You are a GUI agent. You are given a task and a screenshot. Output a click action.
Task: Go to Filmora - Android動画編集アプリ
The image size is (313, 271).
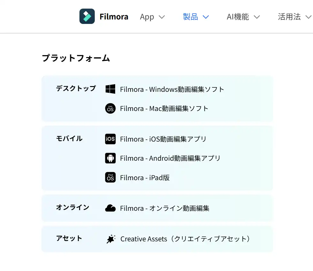170,158
